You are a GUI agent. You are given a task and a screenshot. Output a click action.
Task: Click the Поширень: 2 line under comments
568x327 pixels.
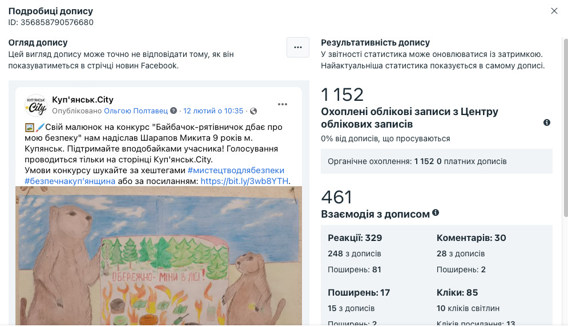[x=461, y=269]
